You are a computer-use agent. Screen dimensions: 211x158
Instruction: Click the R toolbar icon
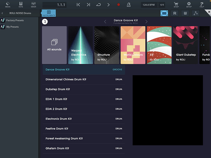point(175,13)
